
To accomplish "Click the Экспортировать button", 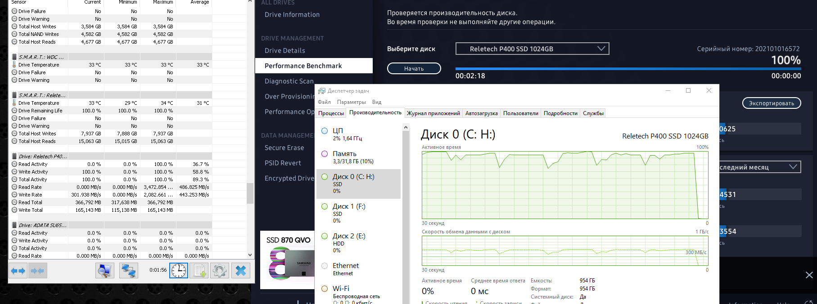I will coord(771,103).
